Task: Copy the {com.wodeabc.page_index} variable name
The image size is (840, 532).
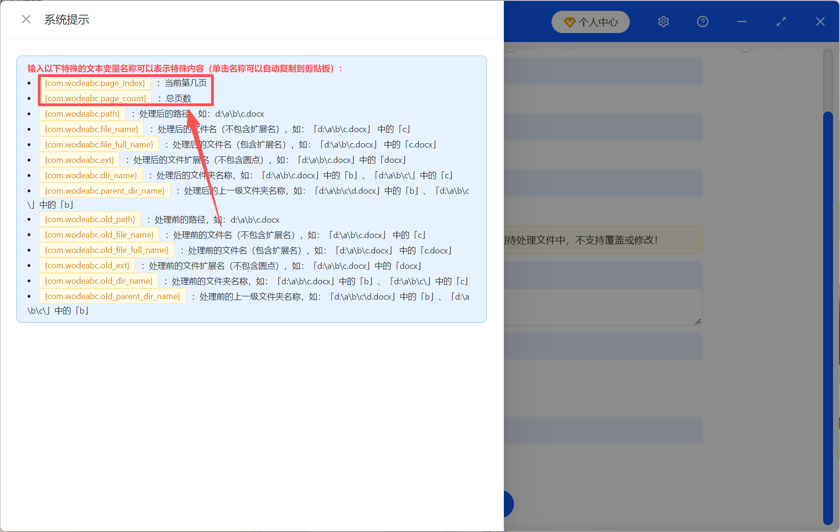Action: 94,83
